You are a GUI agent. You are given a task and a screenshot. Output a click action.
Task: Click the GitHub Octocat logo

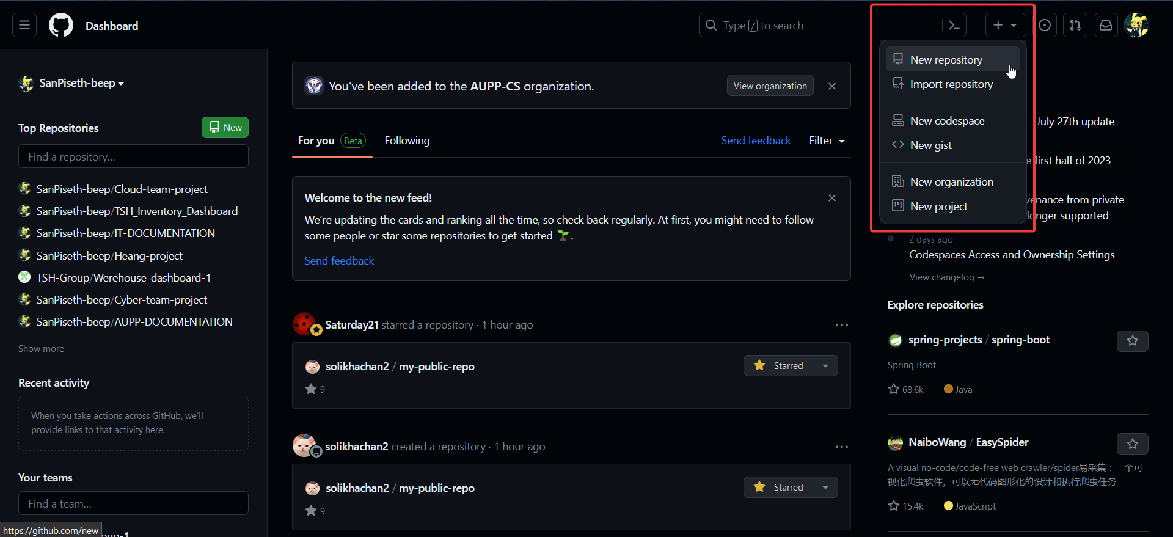tap(61, 26)
